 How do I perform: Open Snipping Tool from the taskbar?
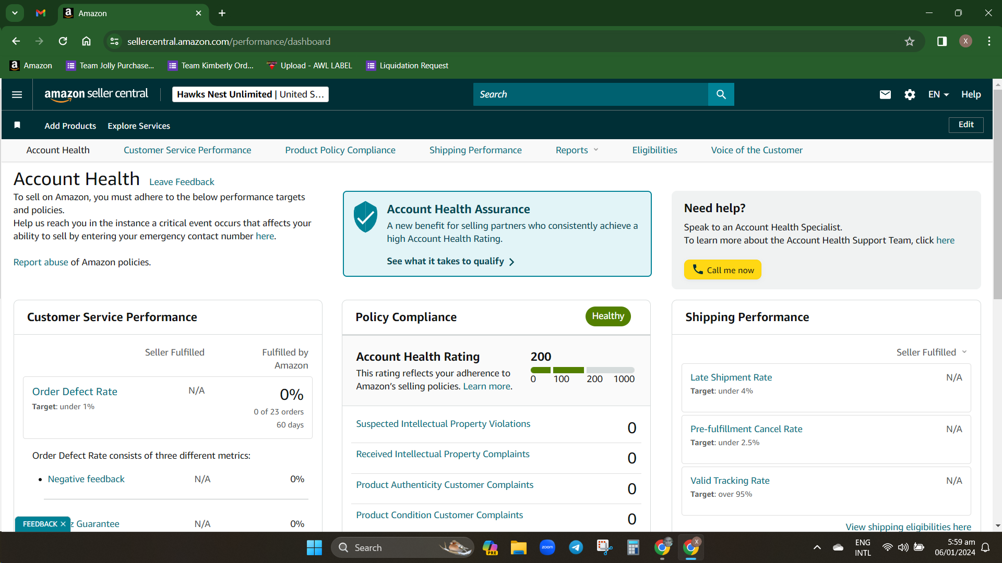pos(604,547)
